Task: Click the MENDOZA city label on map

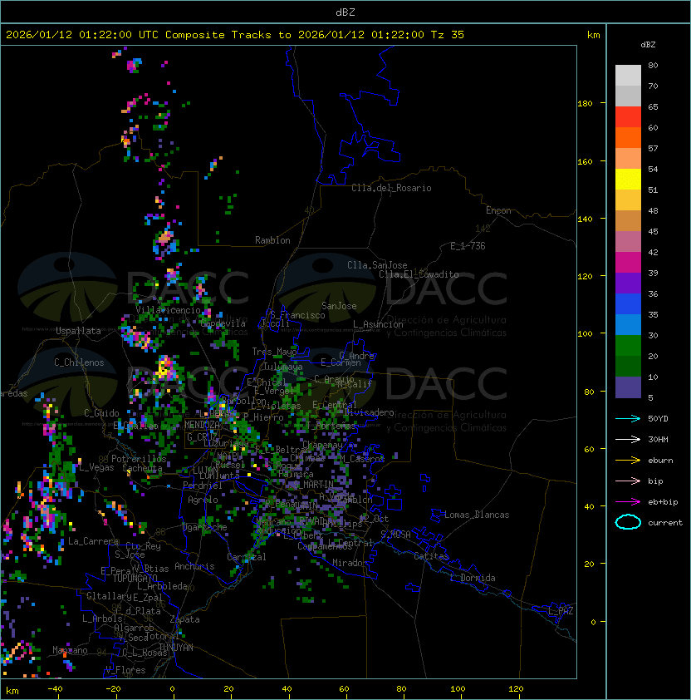Action: (203, 425)
